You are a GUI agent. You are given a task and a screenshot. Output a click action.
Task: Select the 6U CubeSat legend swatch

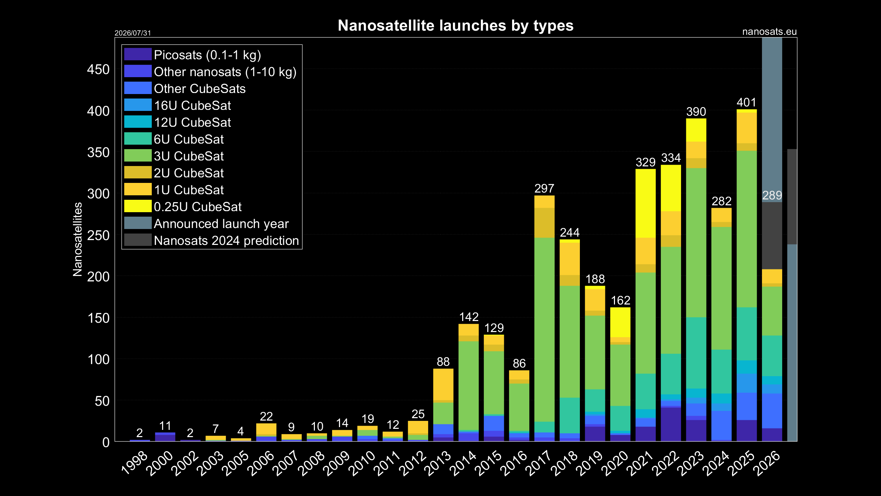click(138, 139)
